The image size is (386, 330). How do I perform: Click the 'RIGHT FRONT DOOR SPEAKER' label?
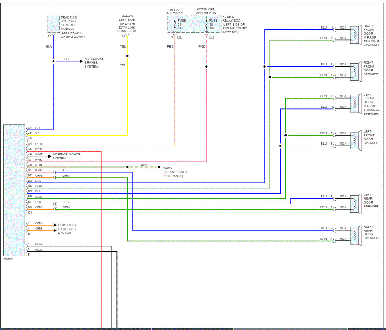click(x=371, y=68)
